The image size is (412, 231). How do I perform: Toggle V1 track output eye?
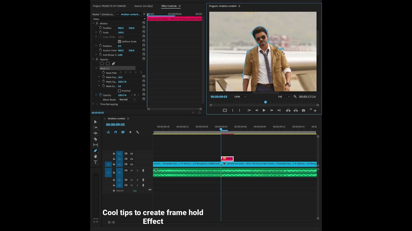tap(132, 164)
